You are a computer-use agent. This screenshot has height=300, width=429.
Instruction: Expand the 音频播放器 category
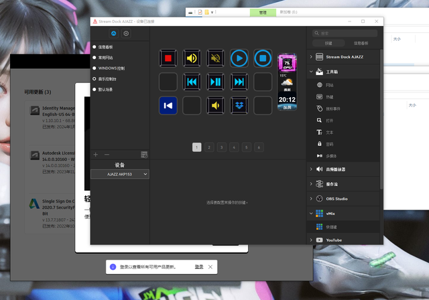pyautogui.click(x=311, y=169)
